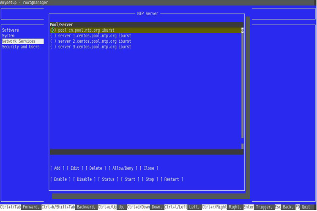Show NTP service Status

pyautogui.click(x=108, y=179)
